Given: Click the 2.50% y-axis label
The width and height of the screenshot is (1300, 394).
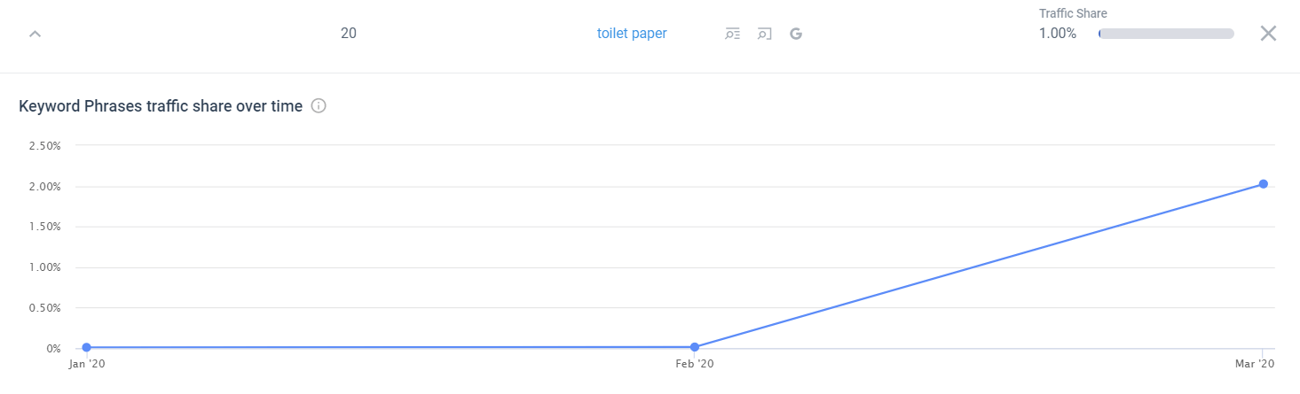Looking at the screenshot, I should (43, 145).
